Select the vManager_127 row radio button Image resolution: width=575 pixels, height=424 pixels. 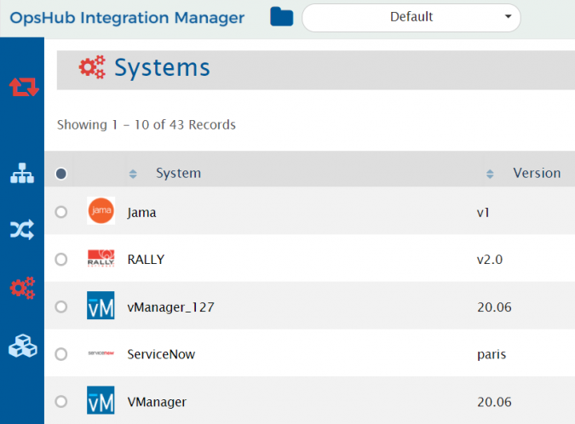60,307
